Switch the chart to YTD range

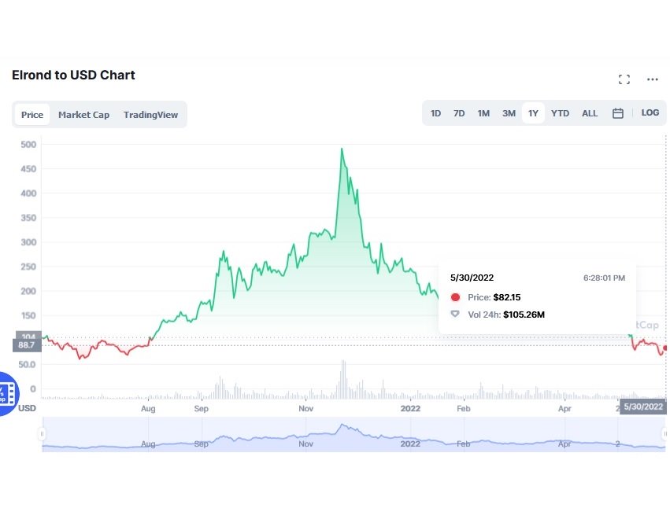click(560, 113)
